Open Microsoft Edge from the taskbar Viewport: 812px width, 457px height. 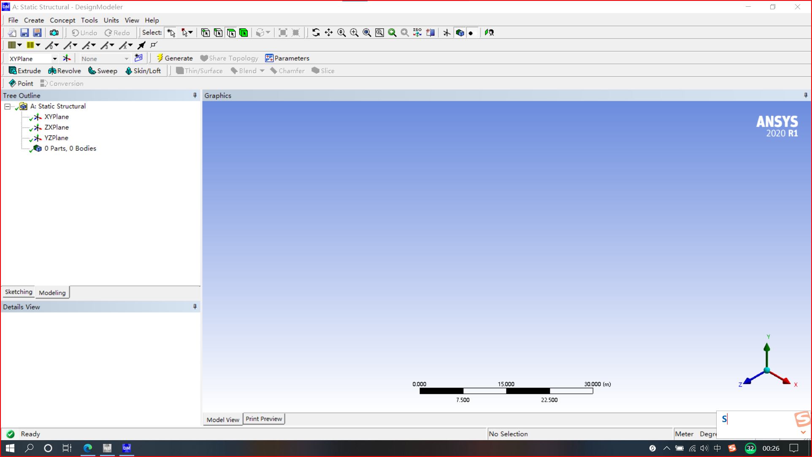pos(88,448)
